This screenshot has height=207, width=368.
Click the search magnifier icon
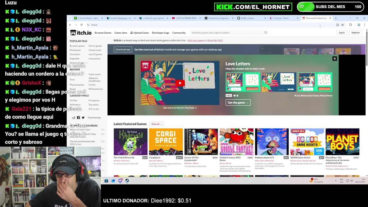point(266,33)
